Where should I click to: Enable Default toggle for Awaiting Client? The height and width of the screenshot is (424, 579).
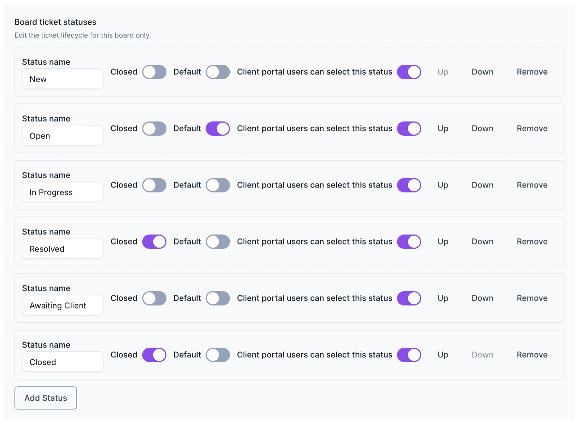click(x=218, y=298)
